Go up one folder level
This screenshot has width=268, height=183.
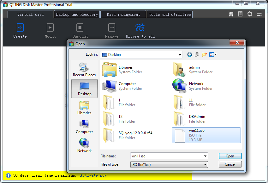[197, 54]
